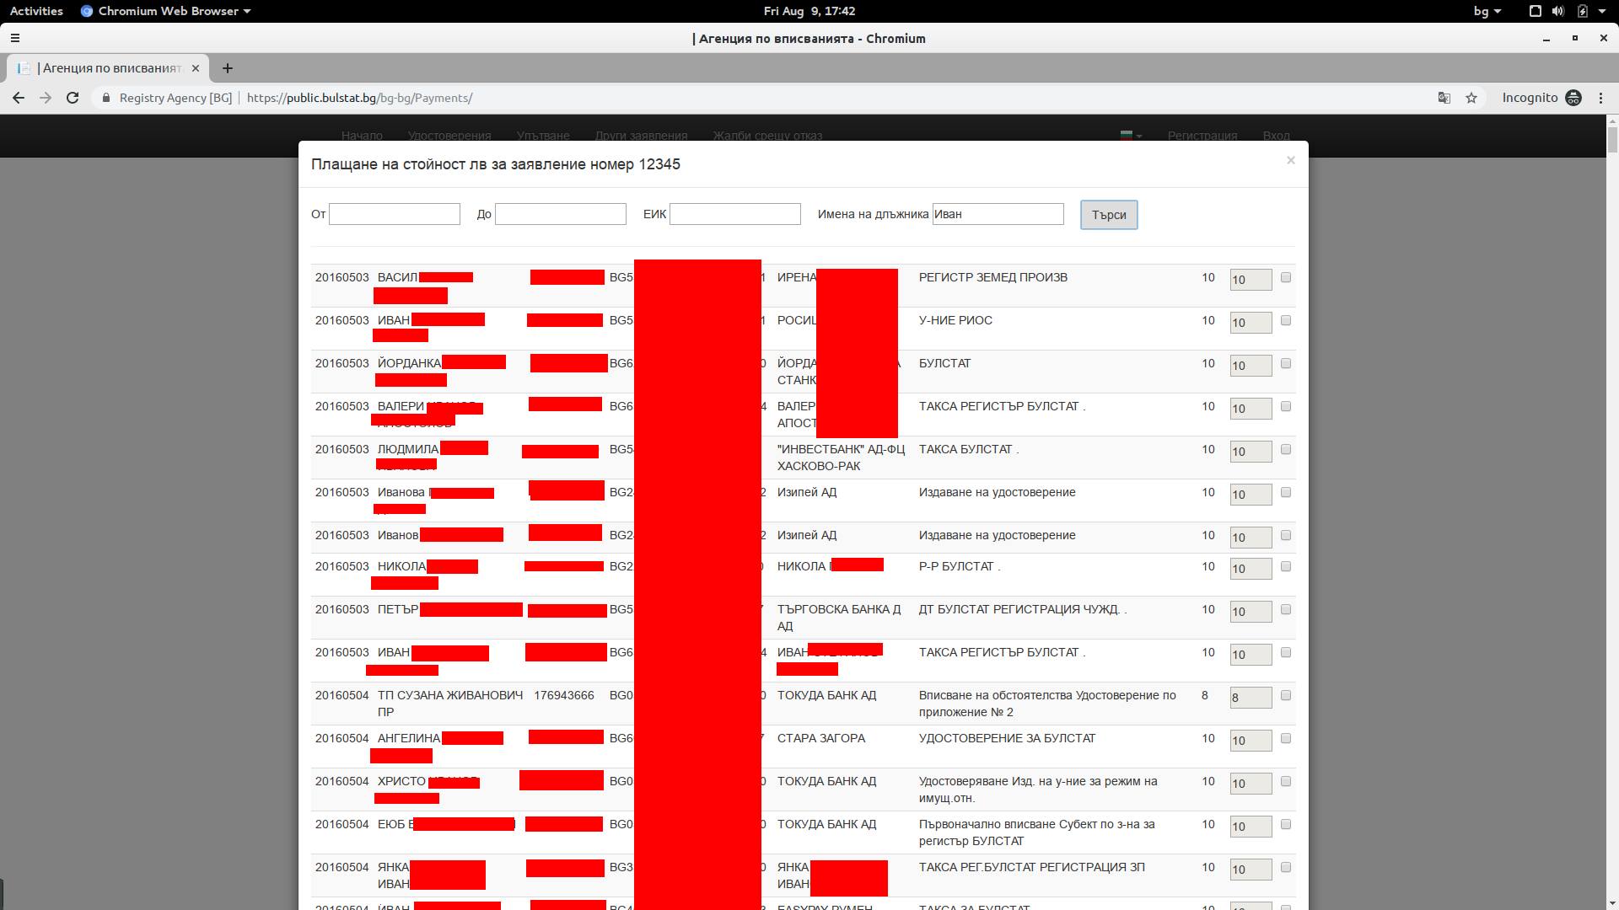Screen dimensions: 1619x910
Task: Select checkbox for the 8 лв ТП СУЗАНА row
Action: pos(1286,695)
